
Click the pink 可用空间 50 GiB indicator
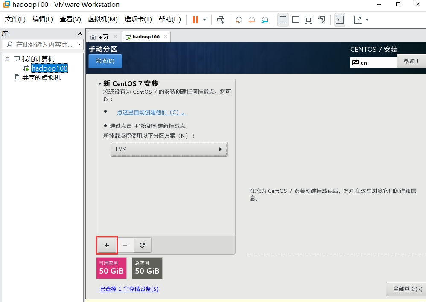tap(111, 268)
